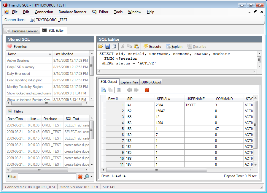Print the SQL with printer icon
The image size is (267, 193).
(x=114, y=46)
